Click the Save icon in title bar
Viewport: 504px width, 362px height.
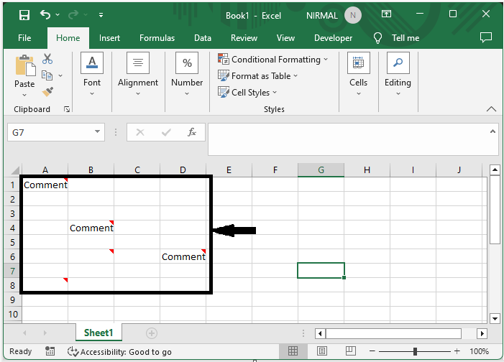tap(24, 15)
